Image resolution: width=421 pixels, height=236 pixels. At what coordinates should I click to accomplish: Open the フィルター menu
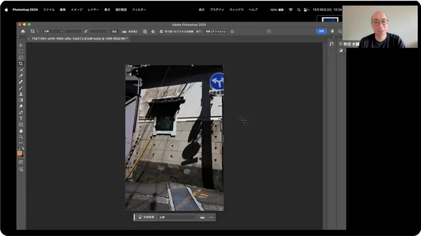139,9
